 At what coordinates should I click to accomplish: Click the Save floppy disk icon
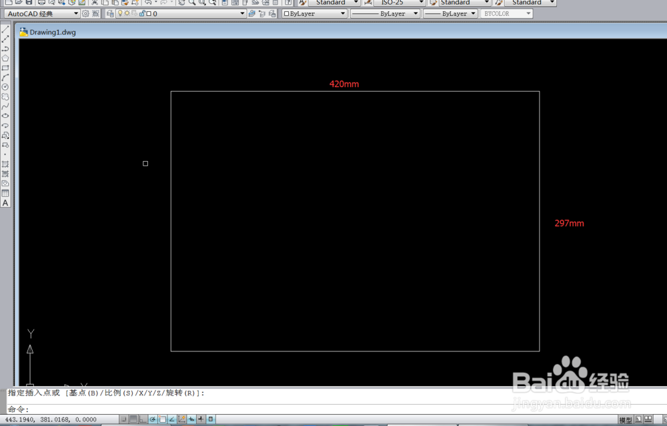click(29, 2)
